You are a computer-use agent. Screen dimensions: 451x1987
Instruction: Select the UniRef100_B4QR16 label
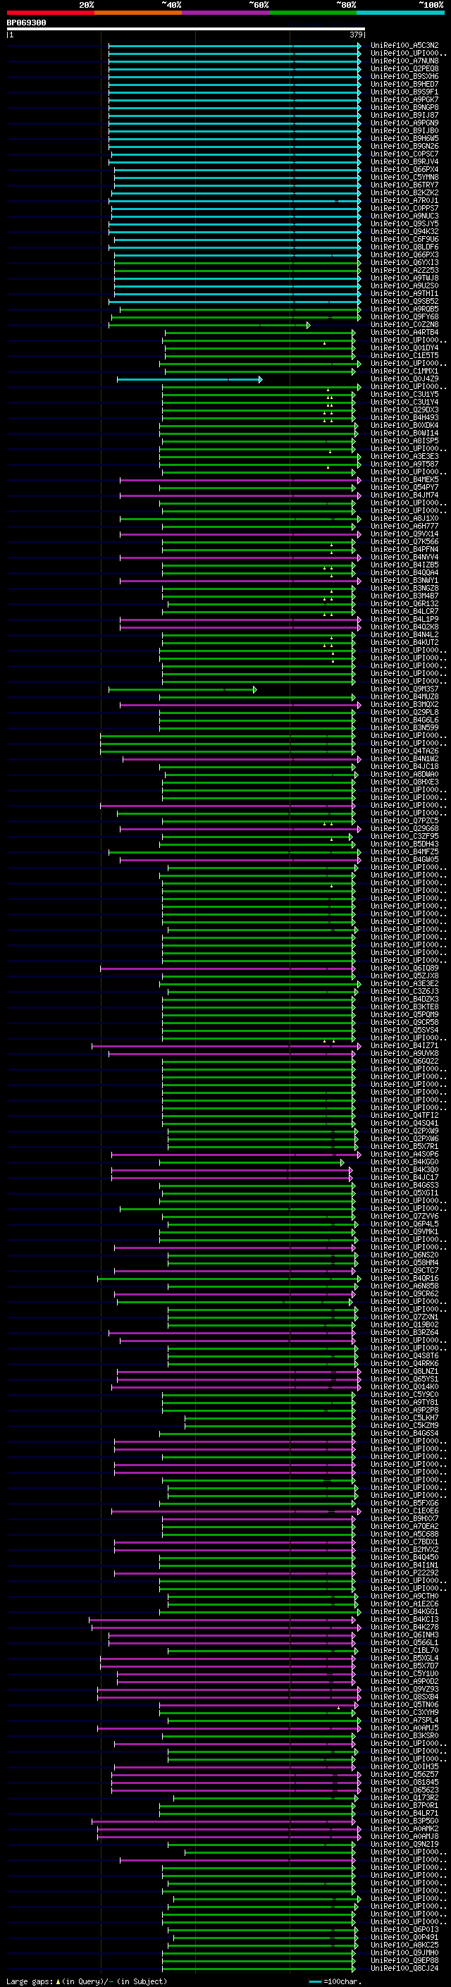pyautogui.click(x=404, y=1278)
